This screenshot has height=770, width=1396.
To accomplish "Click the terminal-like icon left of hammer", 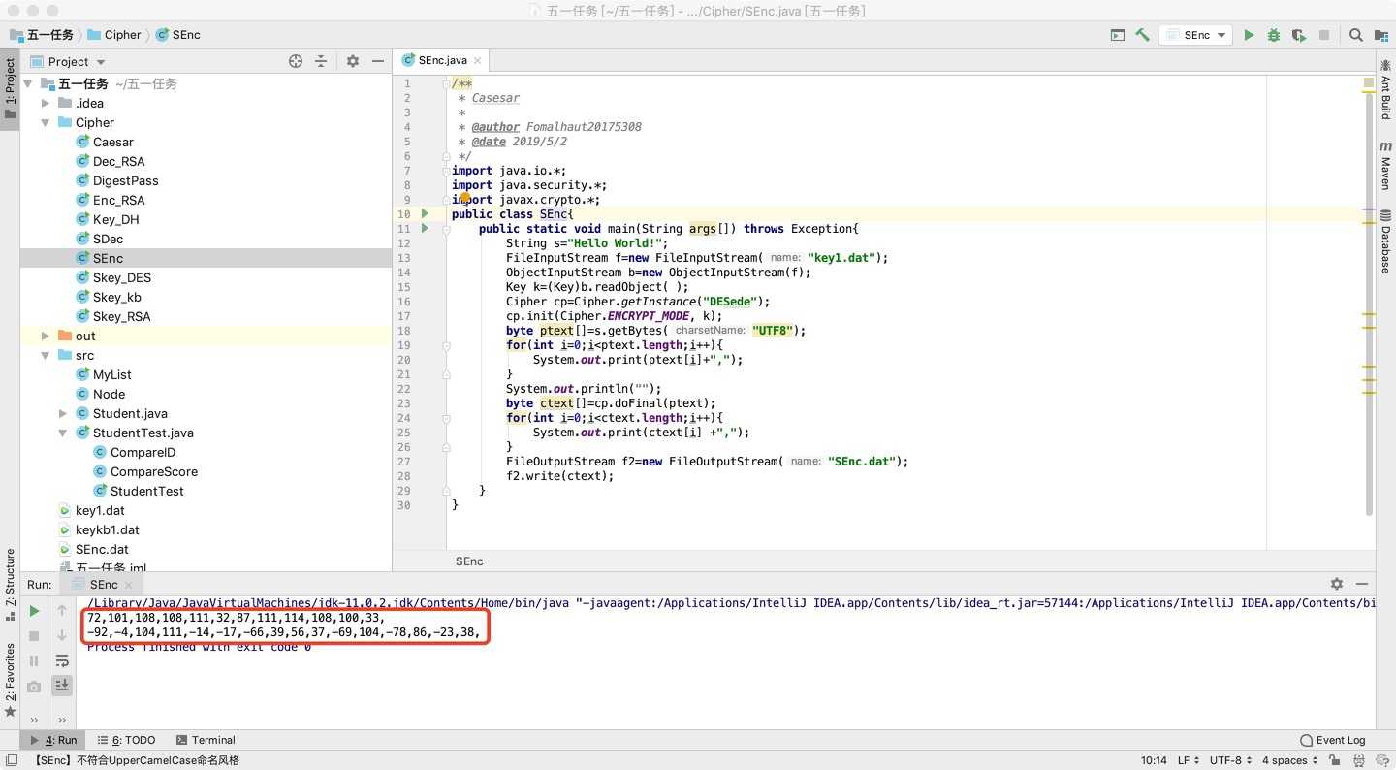I will [1118, 35].
